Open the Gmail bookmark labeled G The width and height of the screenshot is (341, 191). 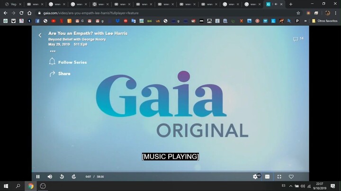coord(80,21)
